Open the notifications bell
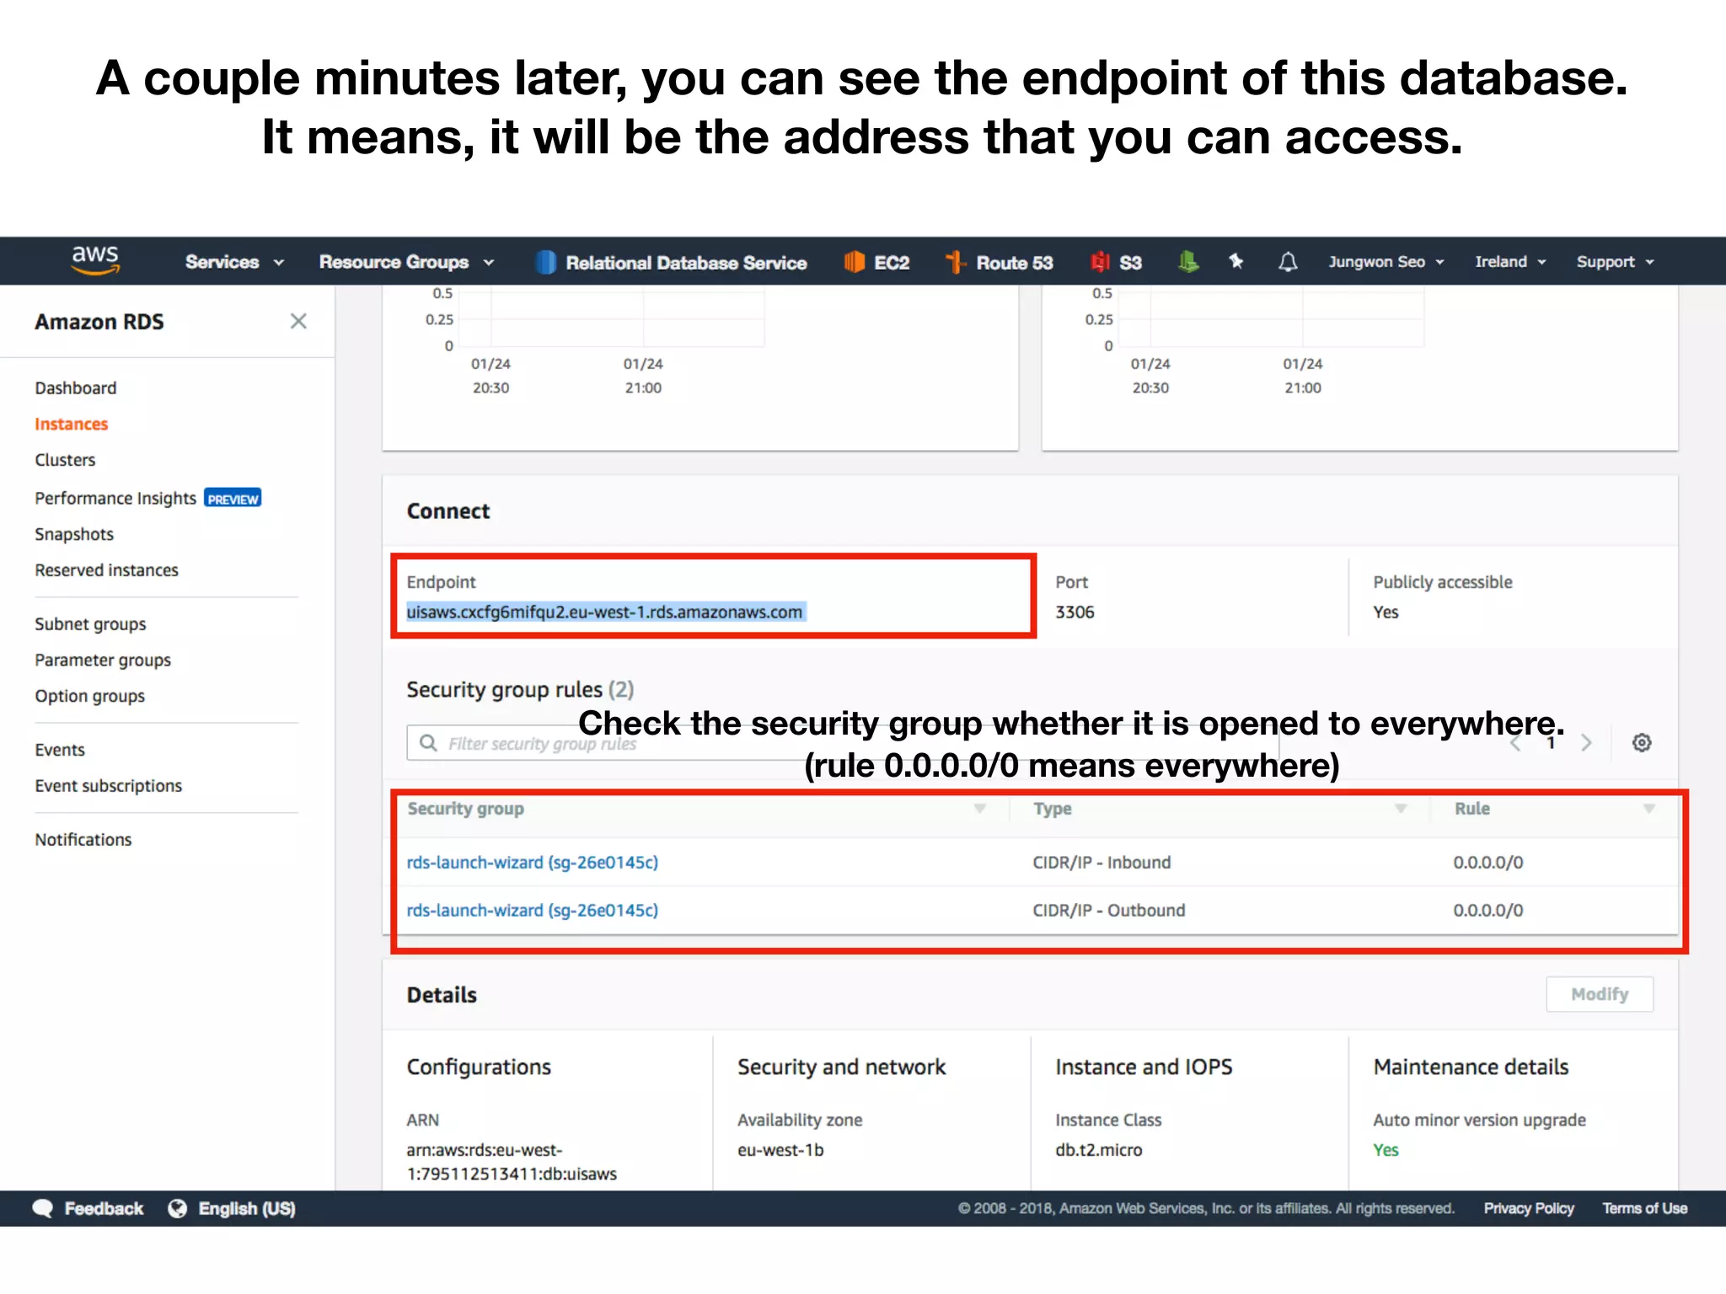The height and width of the screenshot is (1294, 1726). click(1288, 262)
